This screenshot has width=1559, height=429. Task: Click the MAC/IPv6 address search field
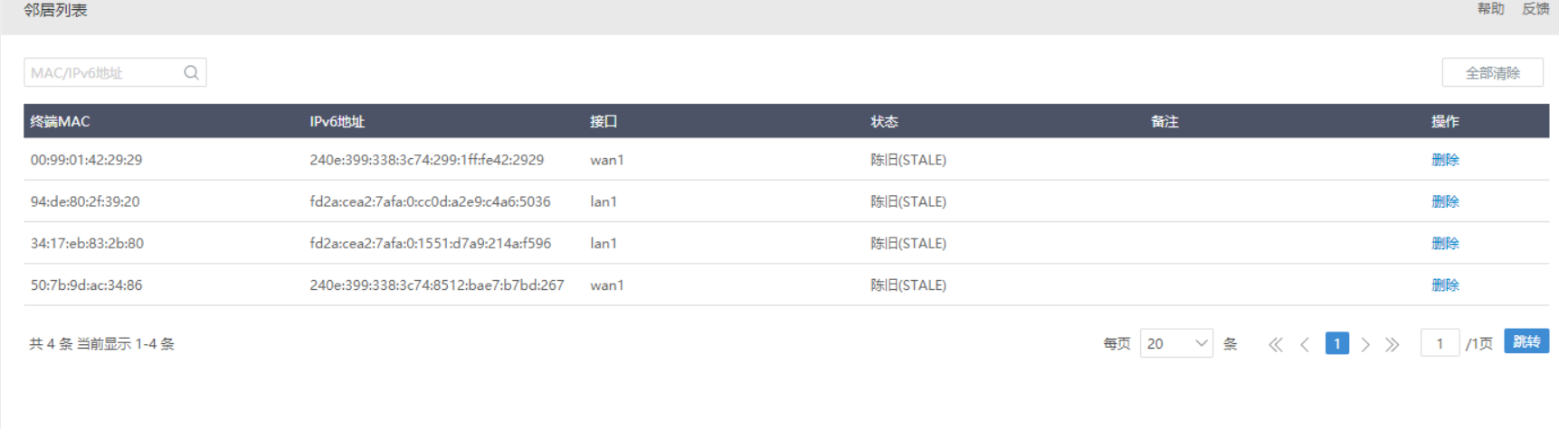click(x=104, y=73)
